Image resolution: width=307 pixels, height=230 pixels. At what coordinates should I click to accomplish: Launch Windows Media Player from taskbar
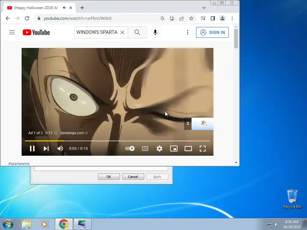[45, 224]
